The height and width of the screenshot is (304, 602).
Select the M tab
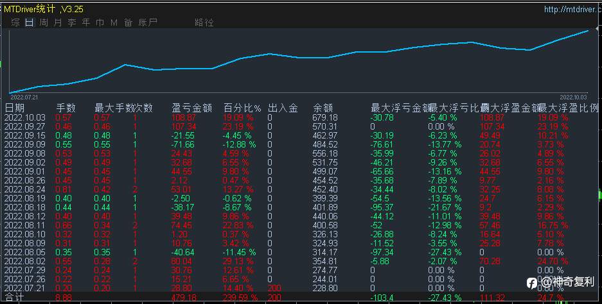114,22
